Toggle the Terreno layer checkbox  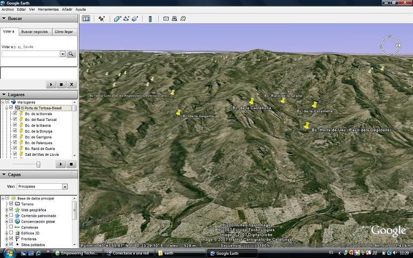[11, 204]
